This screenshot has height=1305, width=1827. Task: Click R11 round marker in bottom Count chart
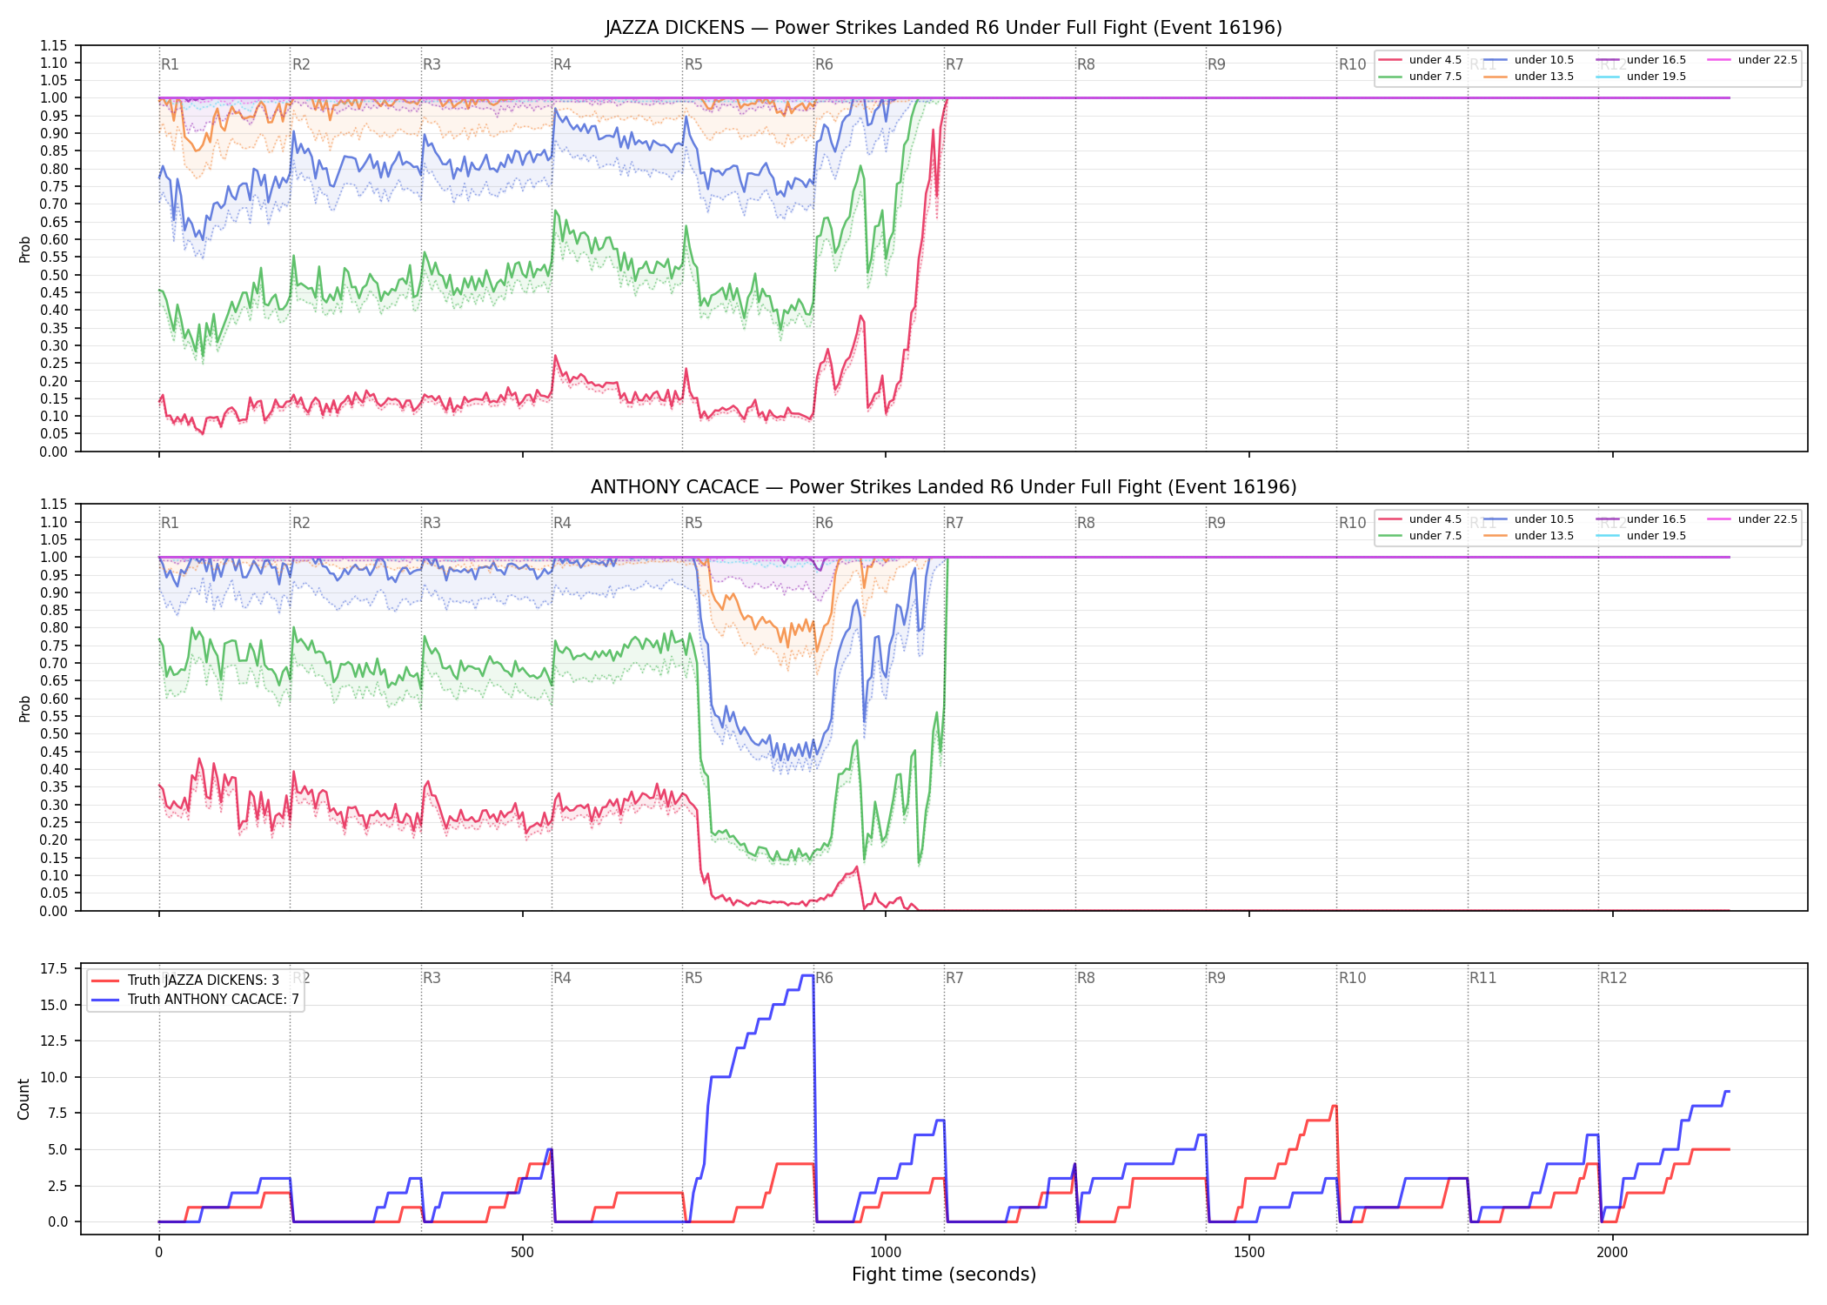click(x=1483, y=978)
